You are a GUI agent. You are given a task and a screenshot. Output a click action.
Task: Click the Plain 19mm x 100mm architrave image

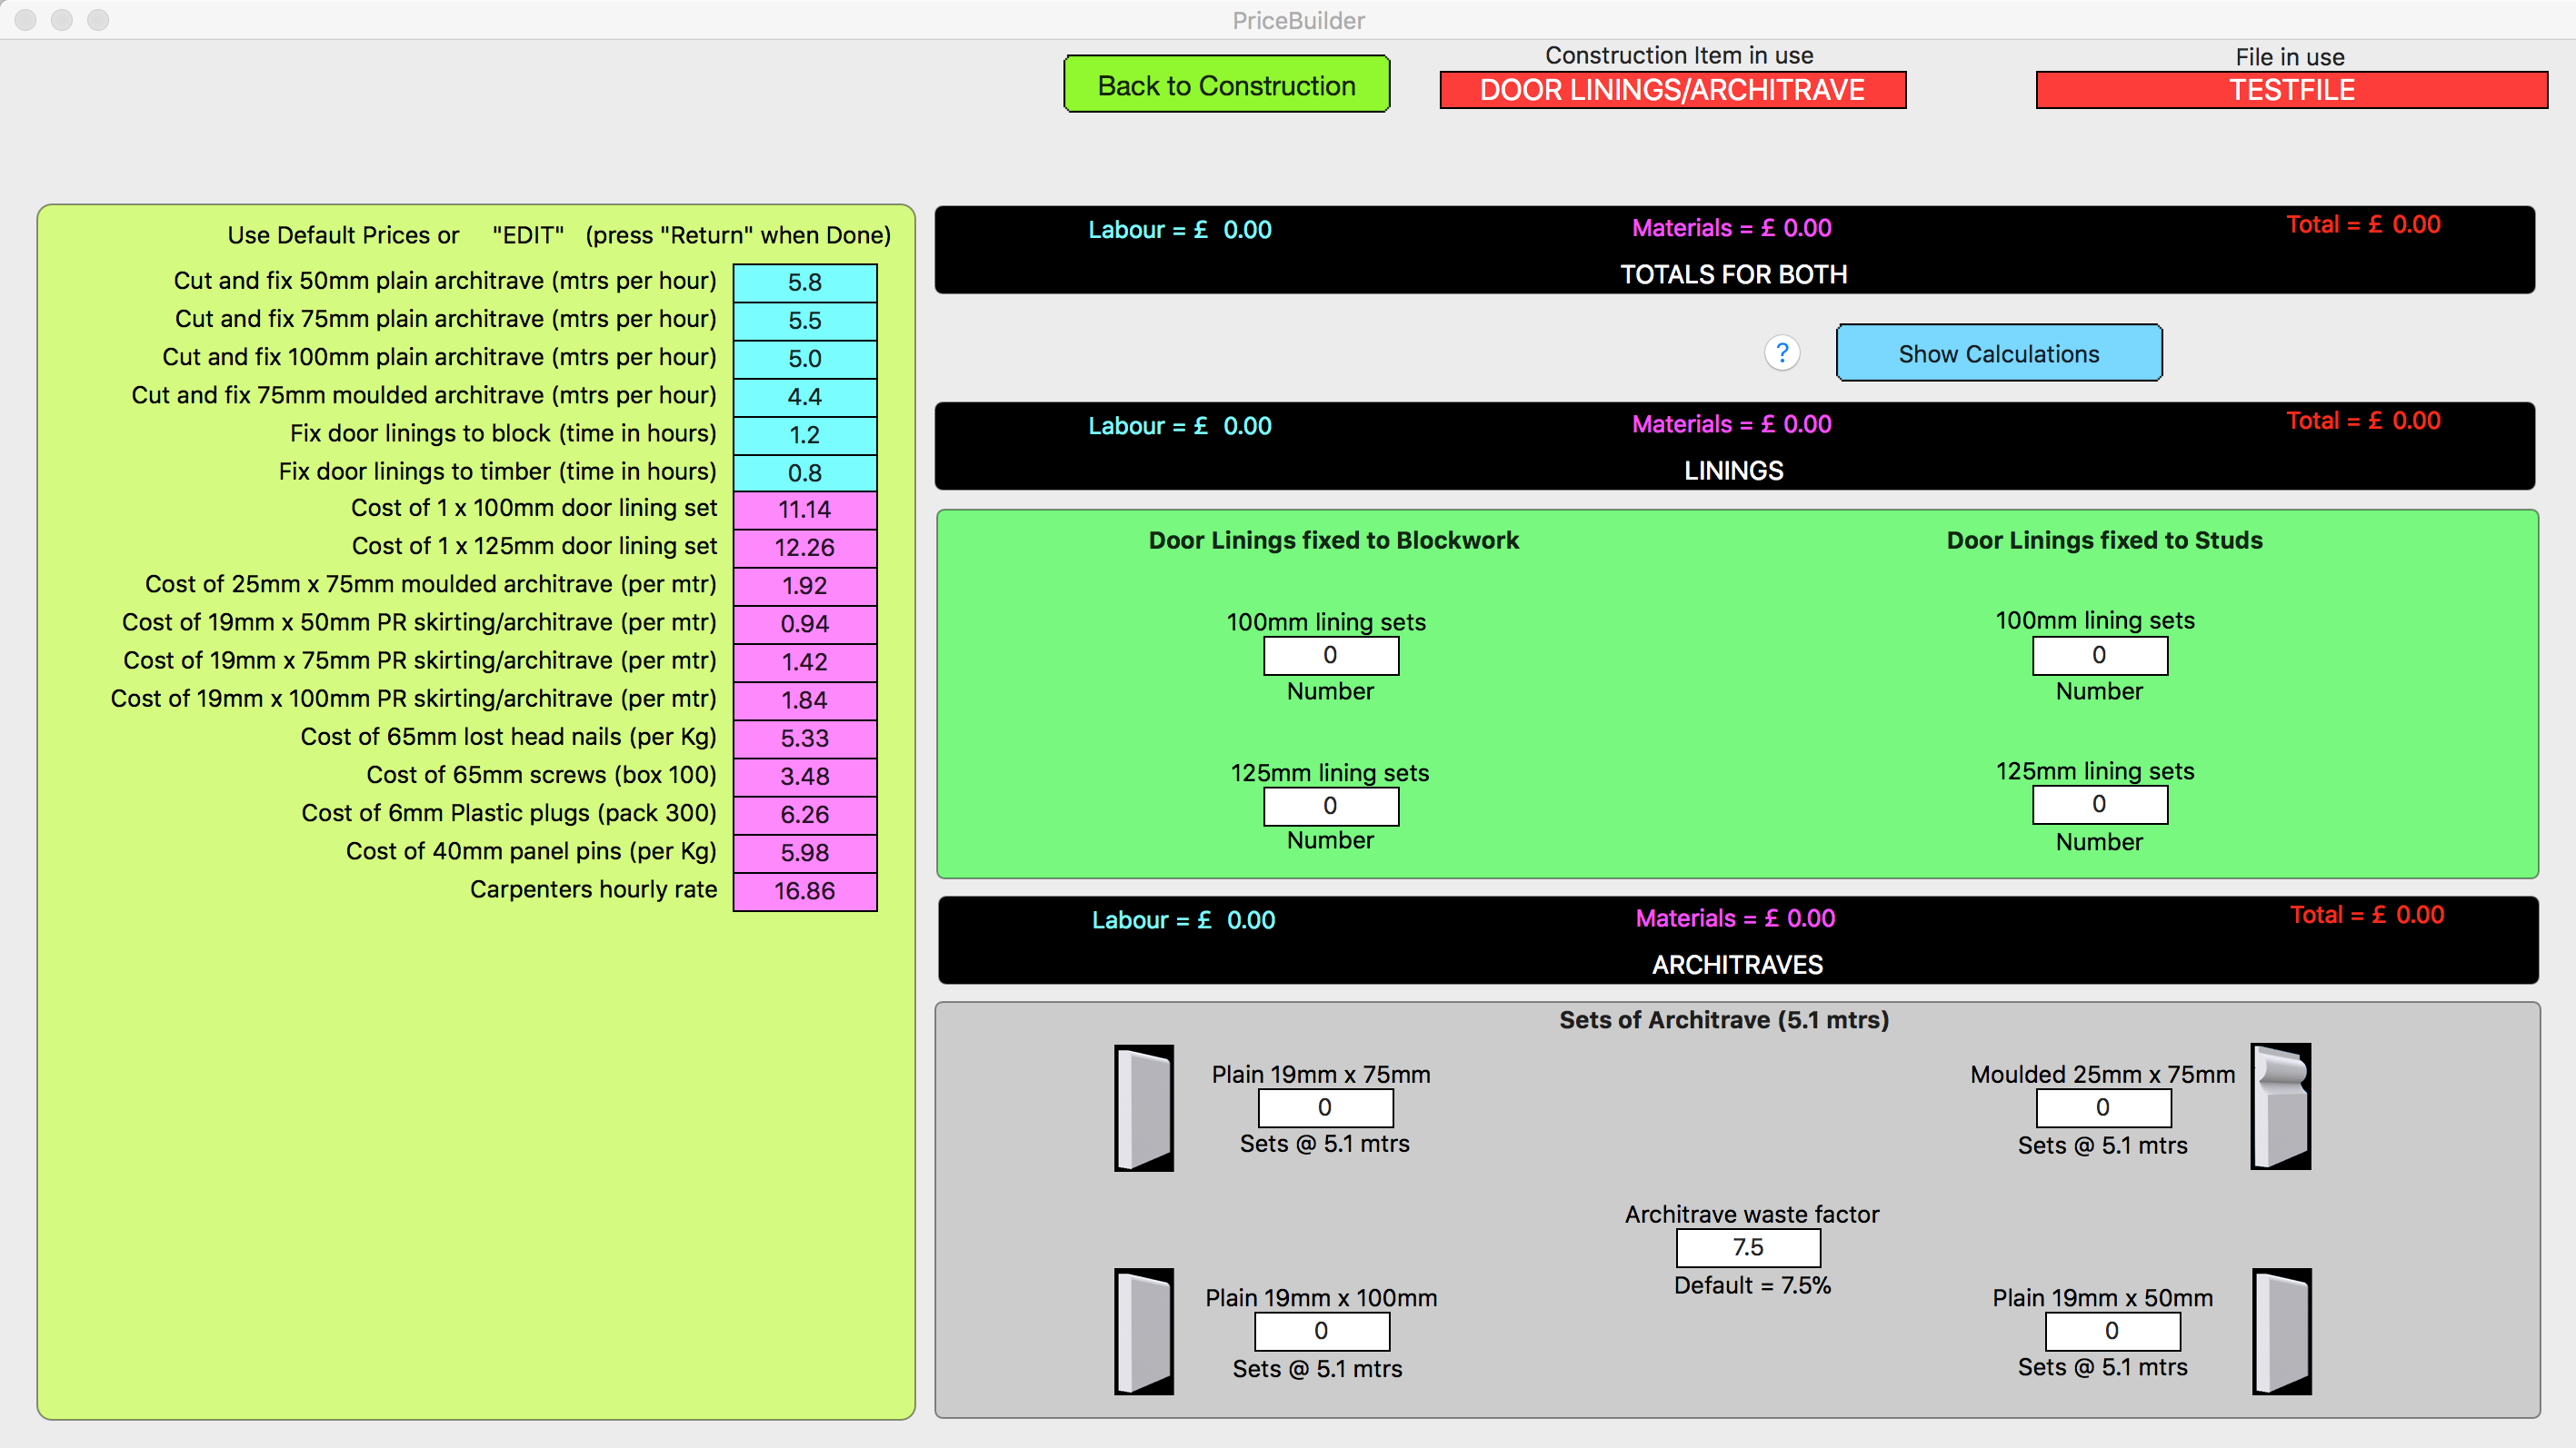1144,1331
